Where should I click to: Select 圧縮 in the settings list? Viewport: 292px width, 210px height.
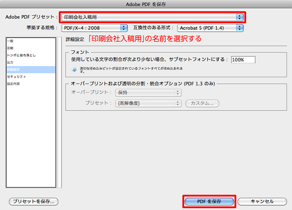point(31,48)
